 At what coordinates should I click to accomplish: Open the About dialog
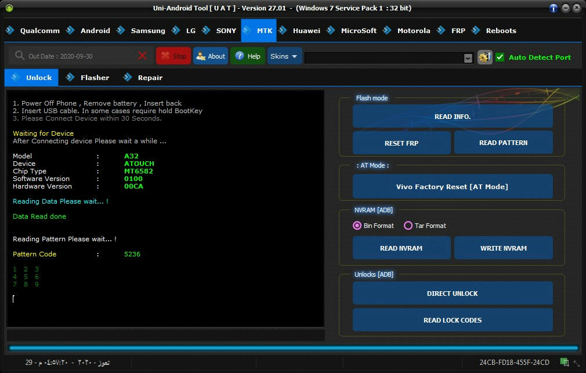[x=211, y=56]
